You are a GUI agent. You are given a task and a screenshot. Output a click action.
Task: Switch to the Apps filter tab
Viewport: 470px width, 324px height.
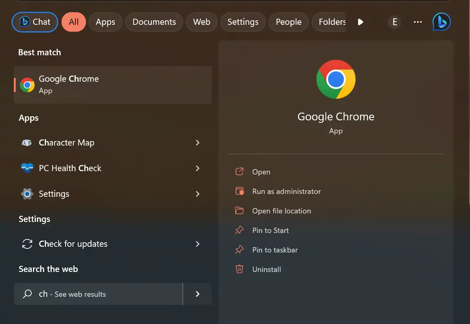[105, 22]
